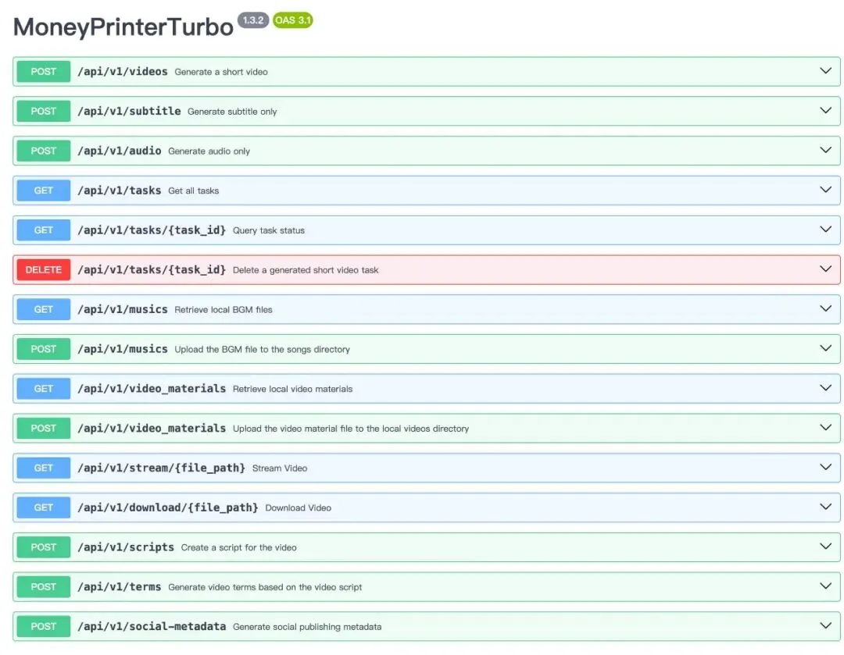The width and height of the screenshot is (844, 655).
Task: Click the 1.3.2 version badge
Action: 253,20
